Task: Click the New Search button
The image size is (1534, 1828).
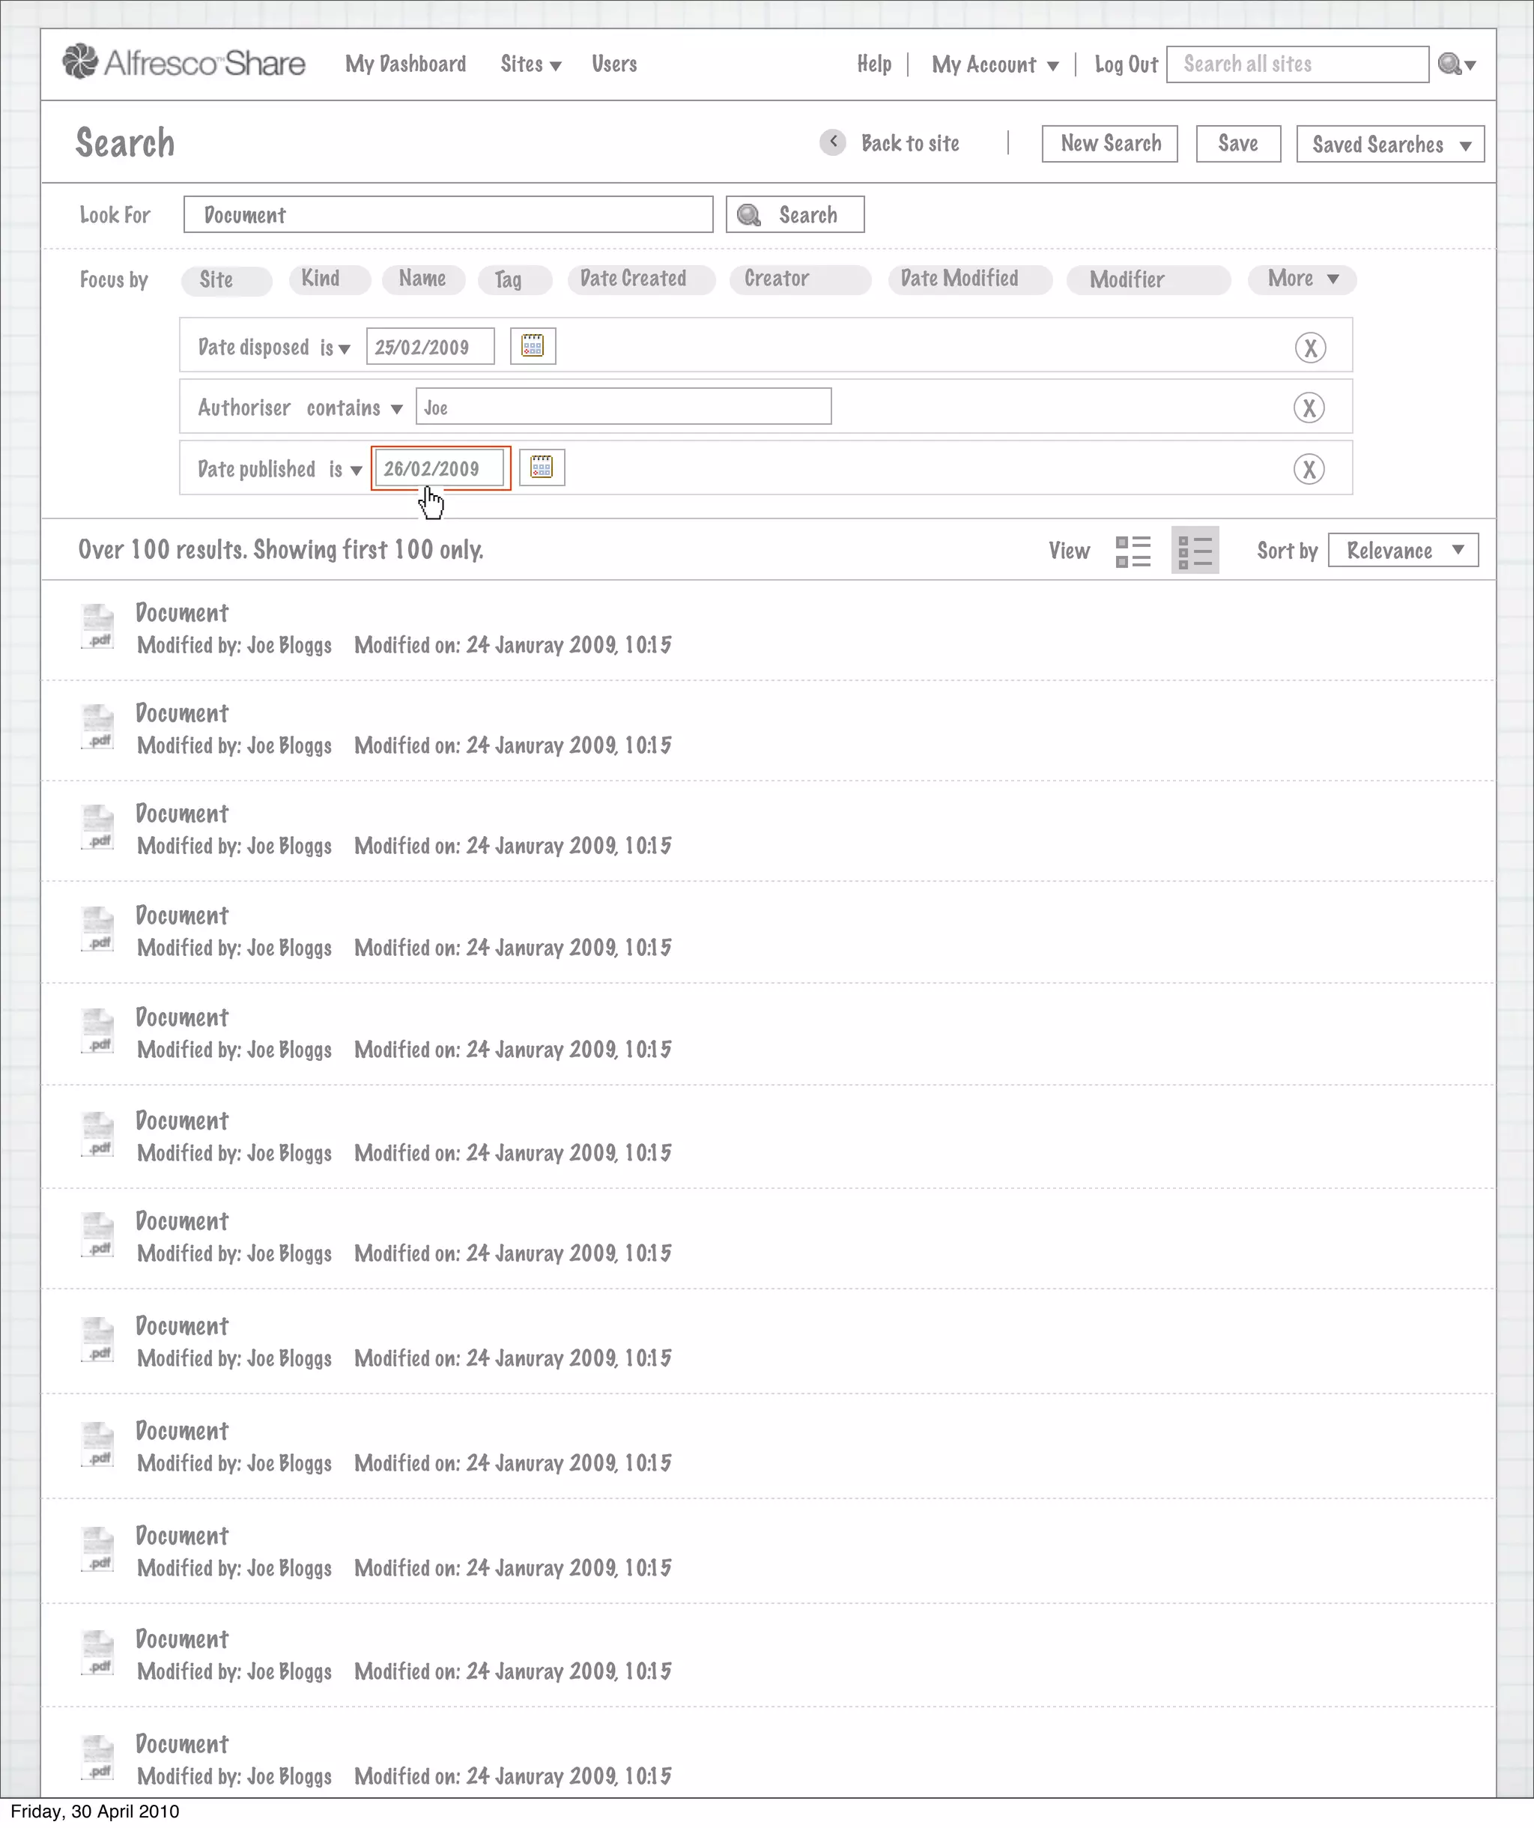Action: point(1109,144)
